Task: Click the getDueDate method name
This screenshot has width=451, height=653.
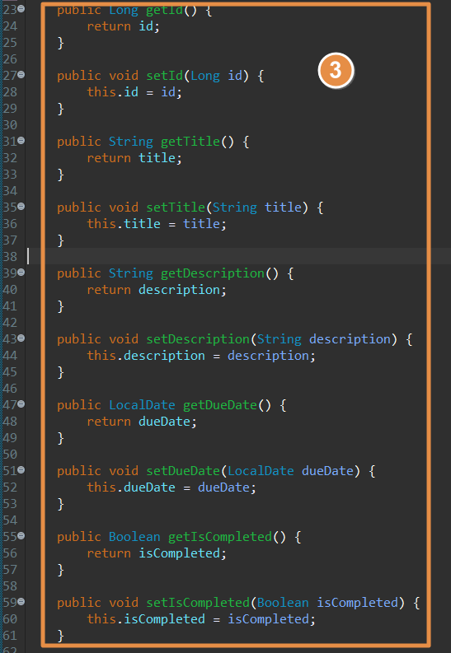Action: pos(220,405)
